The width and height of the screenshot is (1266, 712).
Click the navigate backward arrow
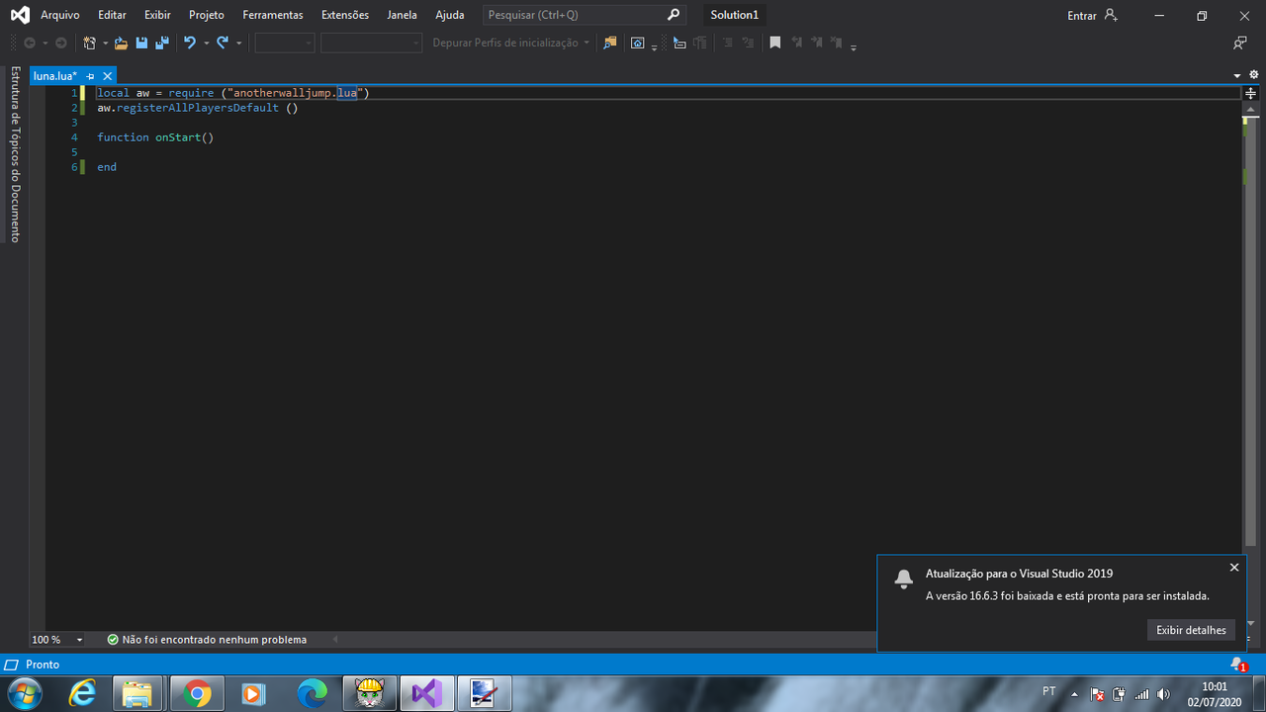[x=30, y=43]
